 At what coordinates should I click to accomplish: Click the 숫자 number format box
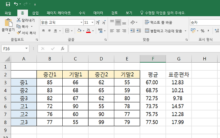(x=205, y=22)
